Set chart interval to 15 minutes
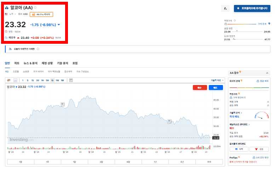275x169 pixels. (33, 80)
